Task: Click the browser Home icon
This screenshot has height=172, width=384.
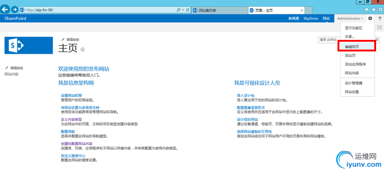Action: 367,10
